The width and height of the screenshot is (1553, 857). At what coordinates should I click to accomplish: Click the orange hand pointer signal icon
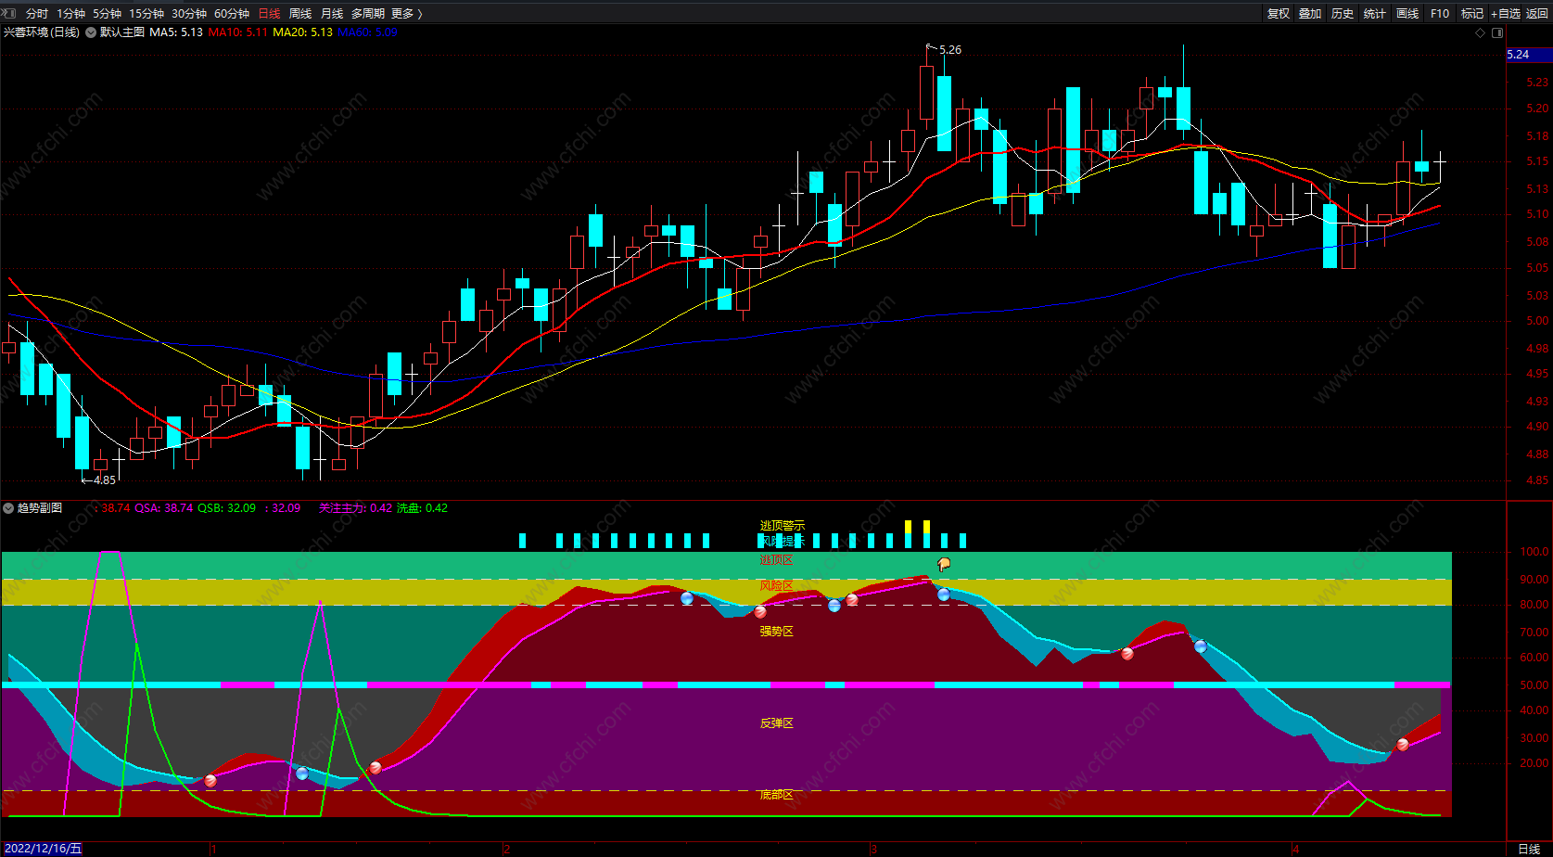(x=944, y=564)
